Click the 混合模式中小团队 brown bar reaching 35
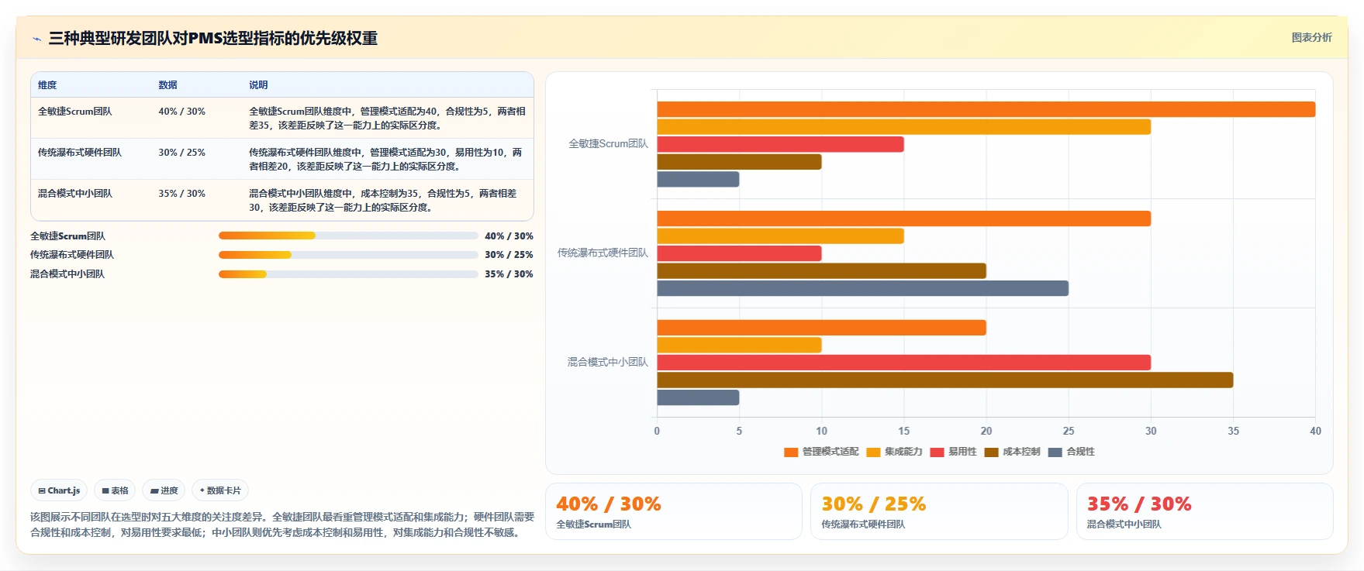This screenshot has width=1364, height=571. [x=944, y=380]
